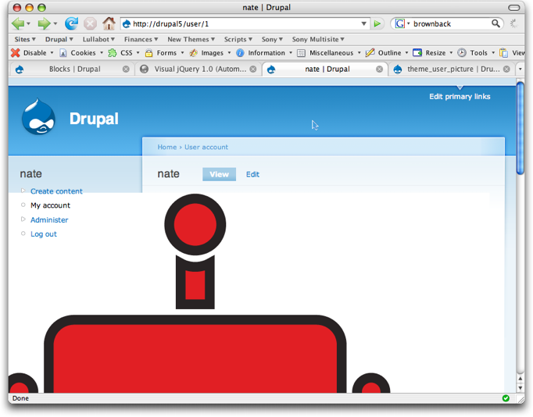Switch to the Blocks | Drupal tab
The height and width of the screenshot is (417, 533).
pos(74,69)
